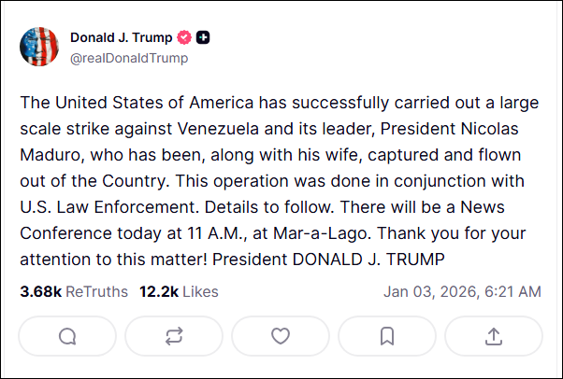563x379 pixels.
Task: Click the "Maduro" name in the post
Action: point(51,153)
